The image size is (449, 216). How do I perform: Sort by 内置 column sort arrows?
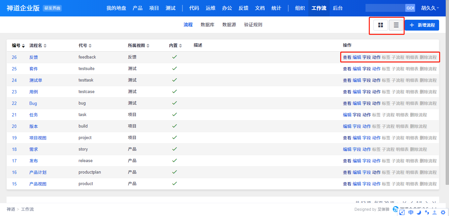point(180,46)
